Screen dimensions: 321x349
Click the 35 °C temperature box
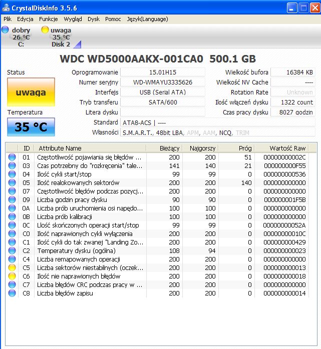tap(31, 127)
